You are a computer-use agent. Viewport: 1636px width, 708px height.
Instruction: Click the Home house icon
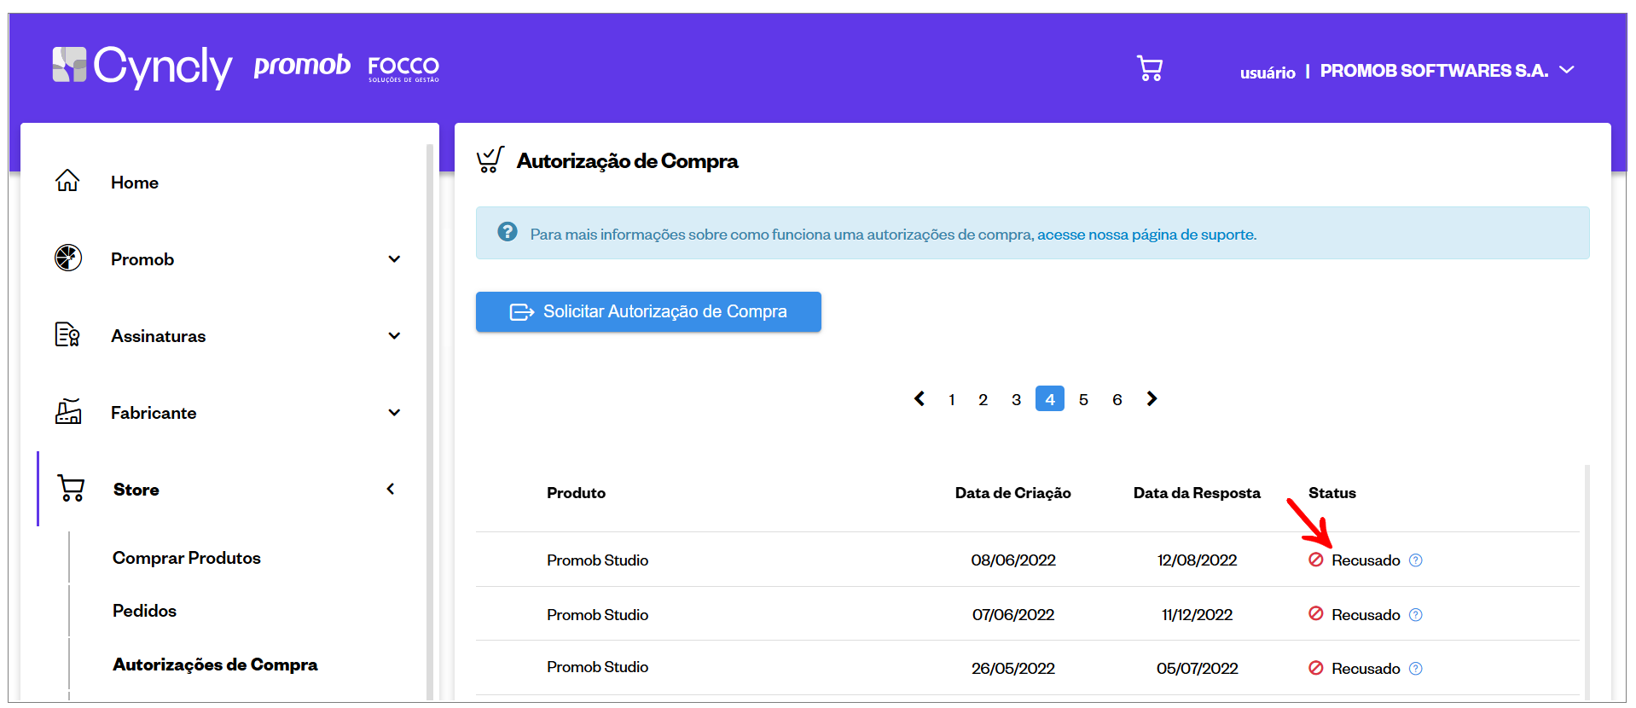click(x=67, y=181)
